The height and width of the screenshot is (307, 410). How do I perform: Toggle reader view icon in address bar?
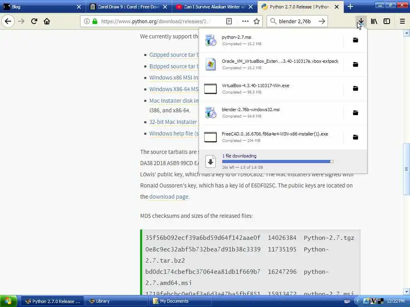pos(229,21)
